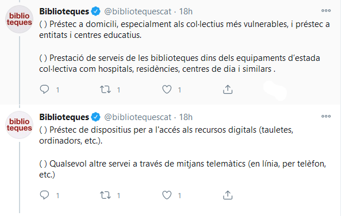This screenshot has height=216, width=342.
Task: Like the tweet about Préstec a domicili
Action: pyautogui.click(x=167, y=90)
